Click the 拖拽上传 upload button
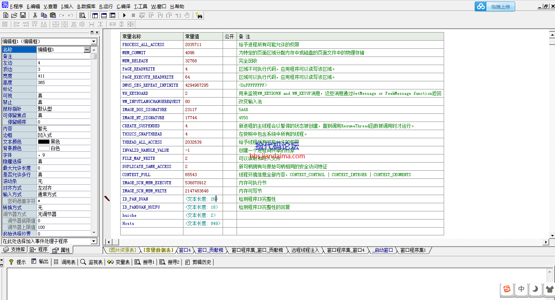 pos(501,7)
